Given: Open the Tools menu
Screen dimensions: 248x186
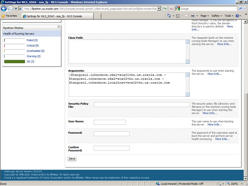Looking at the screenshot, I should 229,16.
